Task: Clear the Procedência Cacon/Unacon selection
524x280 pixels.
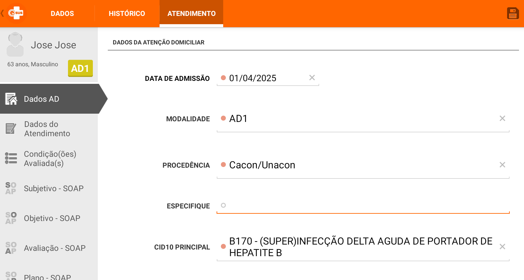Action: pos(502,165)
